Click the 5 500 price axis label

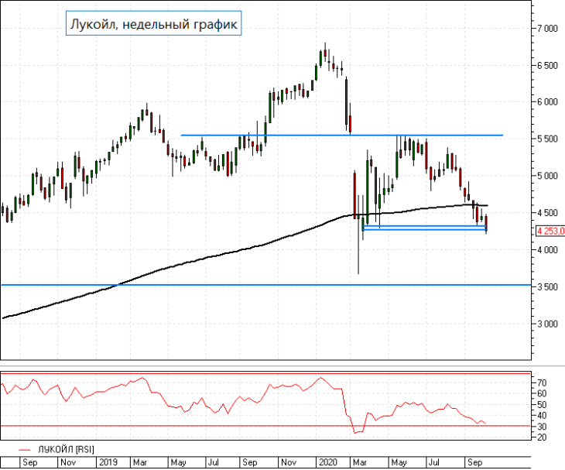pyautogui.click(x=548, y=139)
